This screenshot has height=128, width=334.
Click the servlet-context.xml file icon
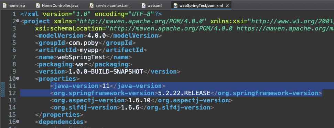[91, 5]
